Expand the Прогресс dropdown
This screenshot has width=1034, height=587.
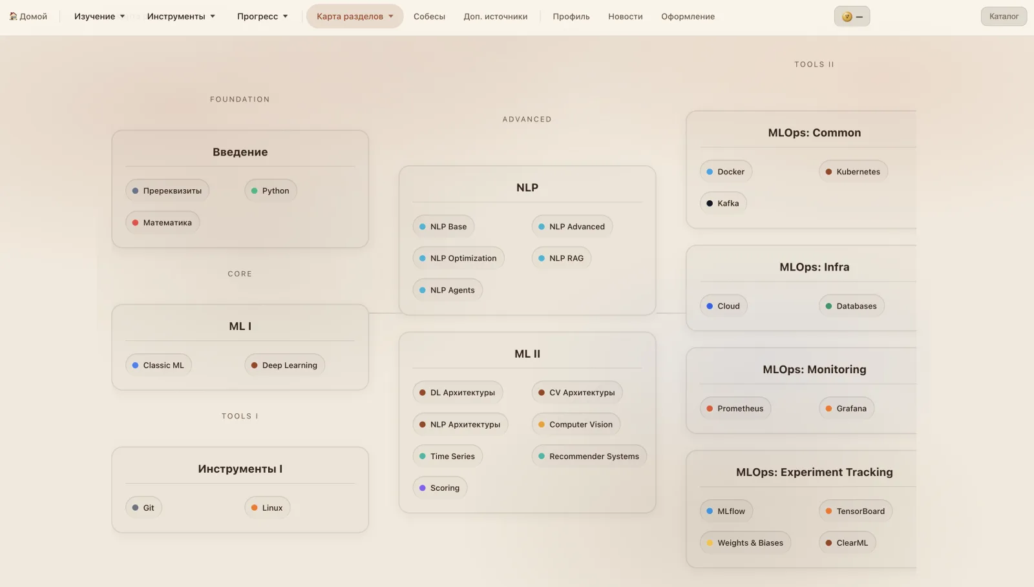point(262,16)
